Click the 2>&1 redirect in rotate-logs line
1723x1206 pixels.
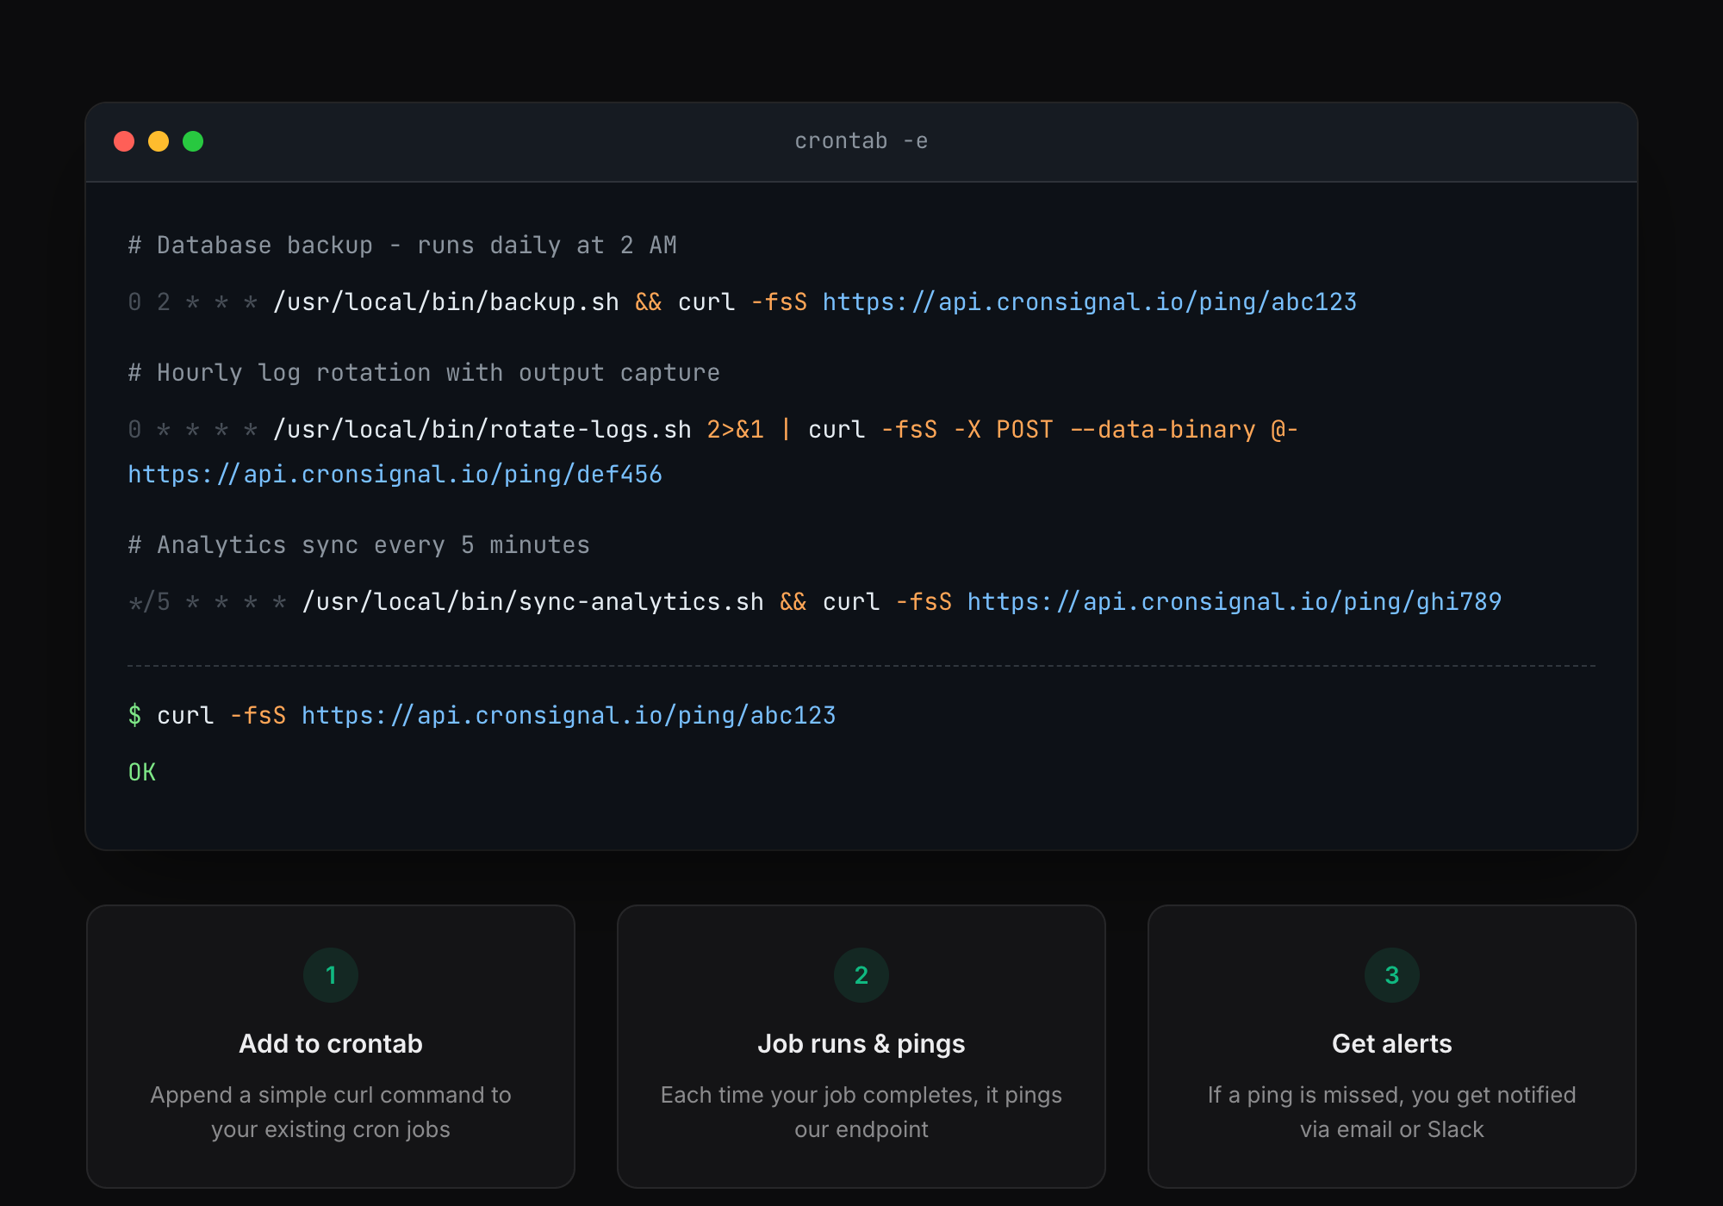pos(734,429)
